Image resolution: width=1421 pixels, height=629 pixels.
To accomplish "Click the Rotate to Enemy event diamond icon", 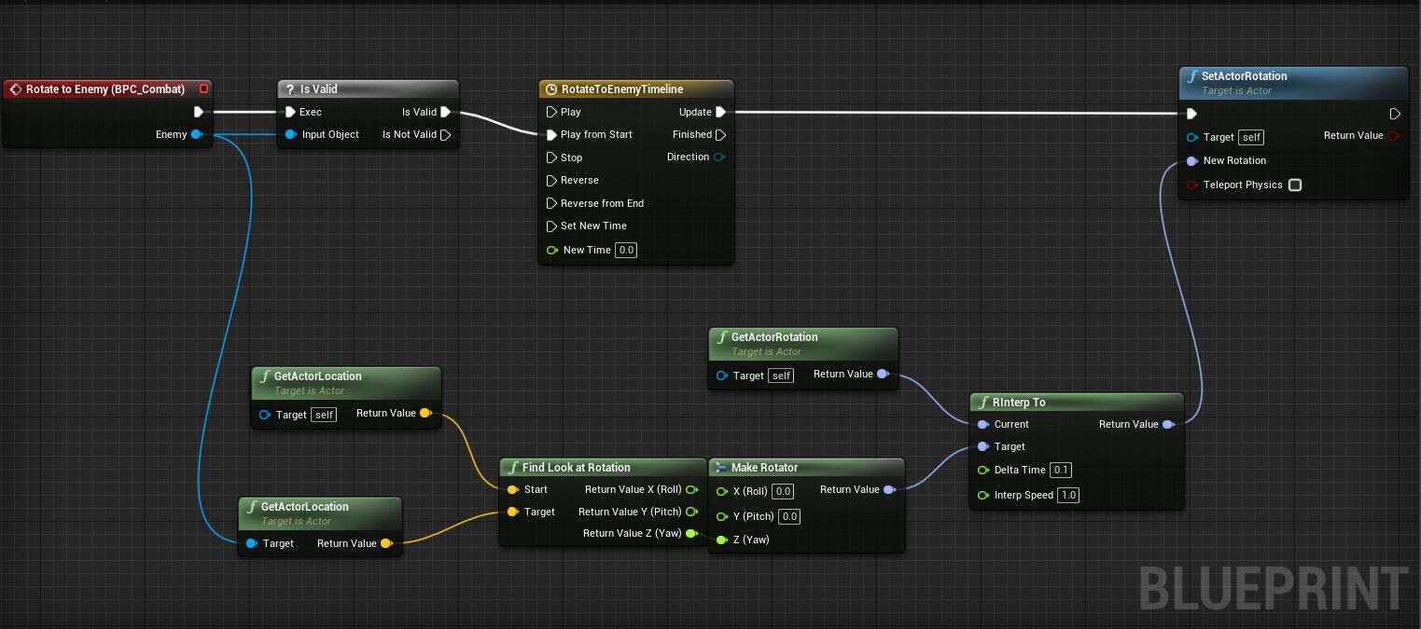I will (x=15, y=89).
